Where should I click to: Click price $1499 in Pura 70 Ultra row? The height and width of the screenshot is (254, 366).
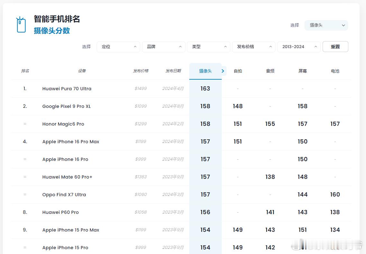point(141,89)
